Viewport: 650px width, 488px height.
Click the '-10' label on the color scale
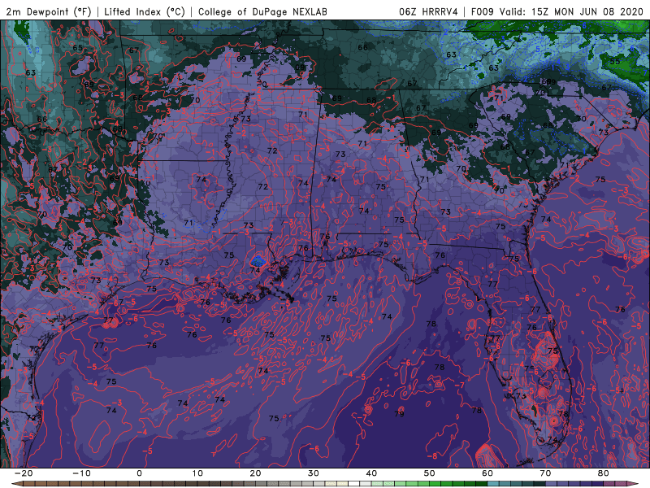[x=81, y=473]
